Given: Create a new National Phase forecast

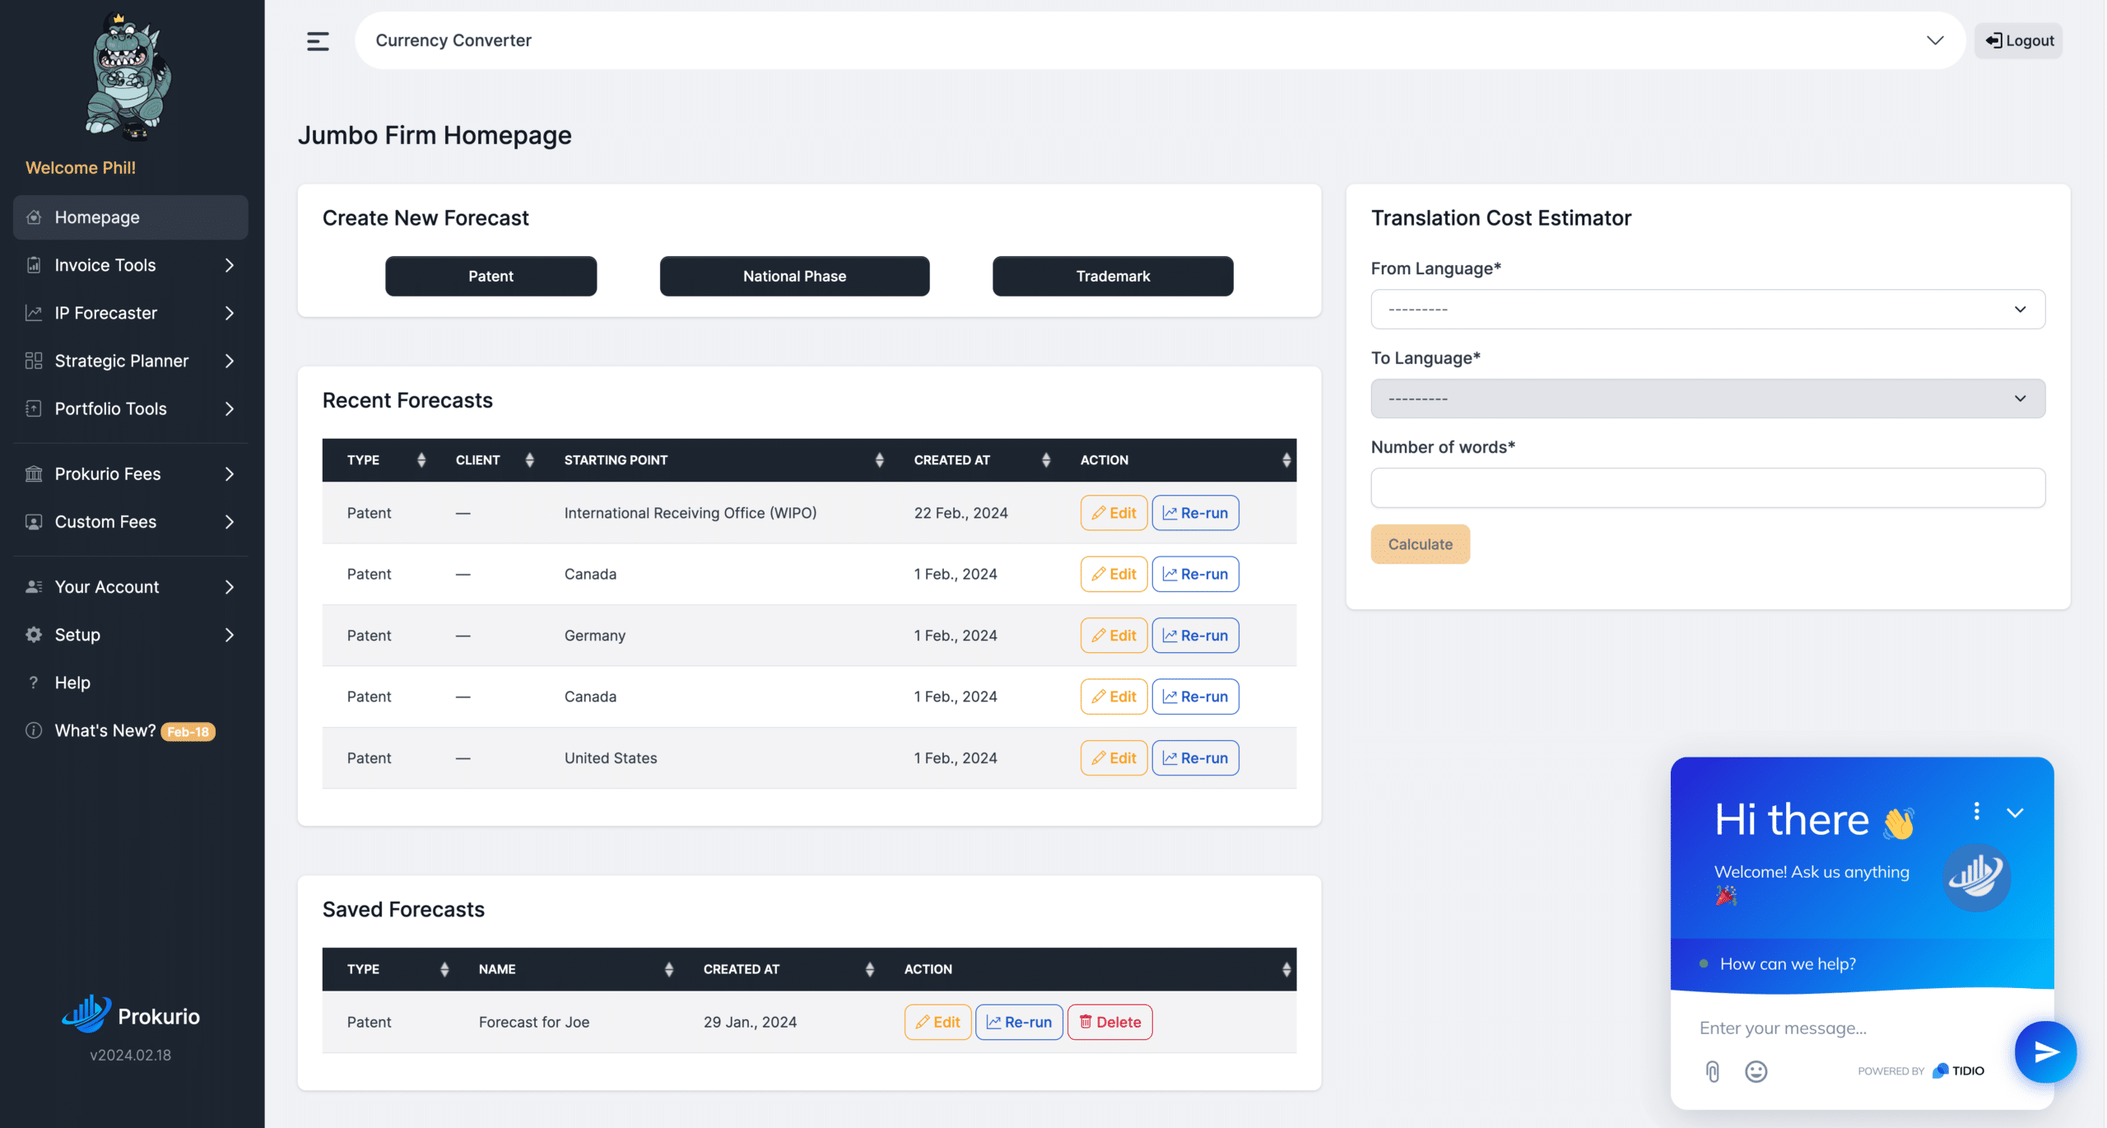Looking at the screenshot, I should coord(794,276).
